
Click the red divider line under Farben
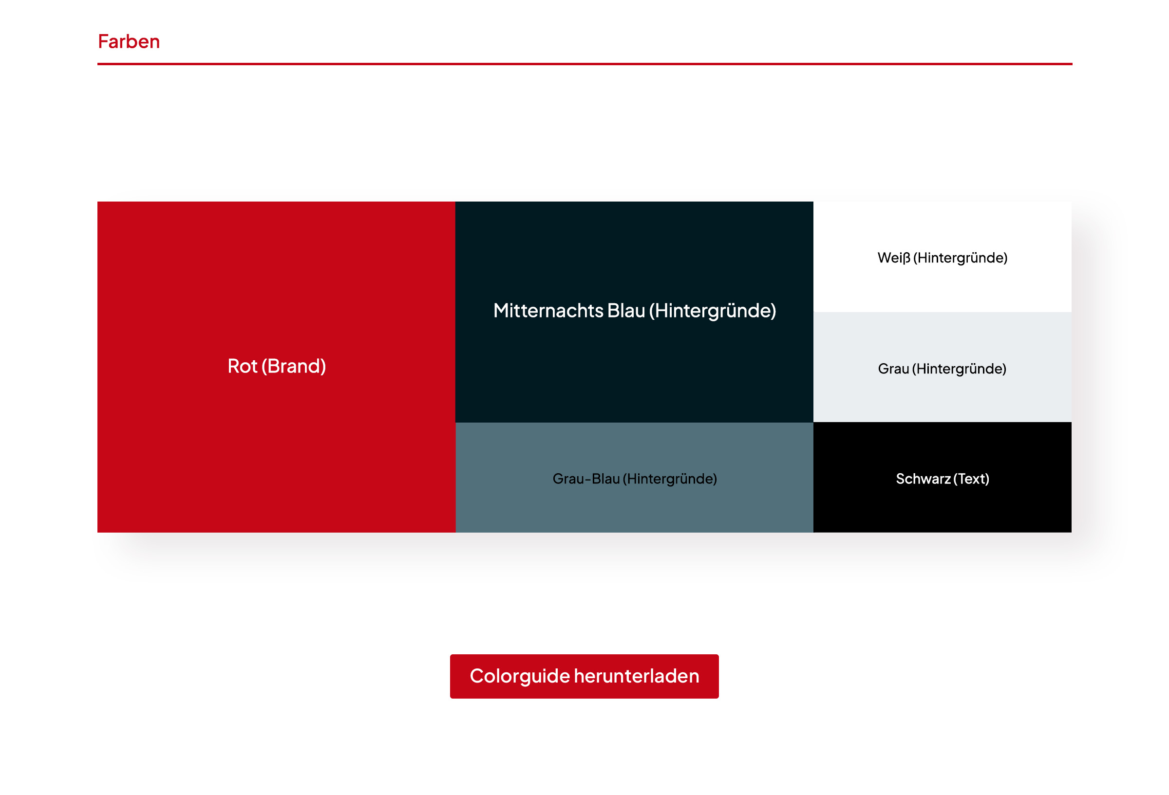point(584,64)
